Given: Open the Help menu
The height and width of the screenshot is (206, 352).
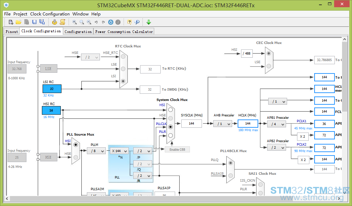Looking at the screenshot, I should pos(96,14).
